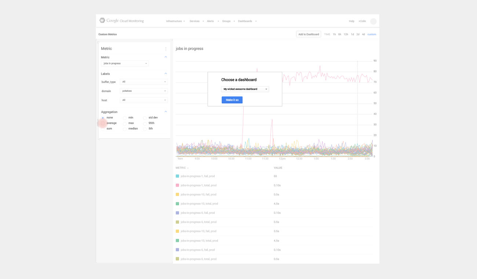Select the 'std dev' aggregation radio button

[x=145, y=118]
